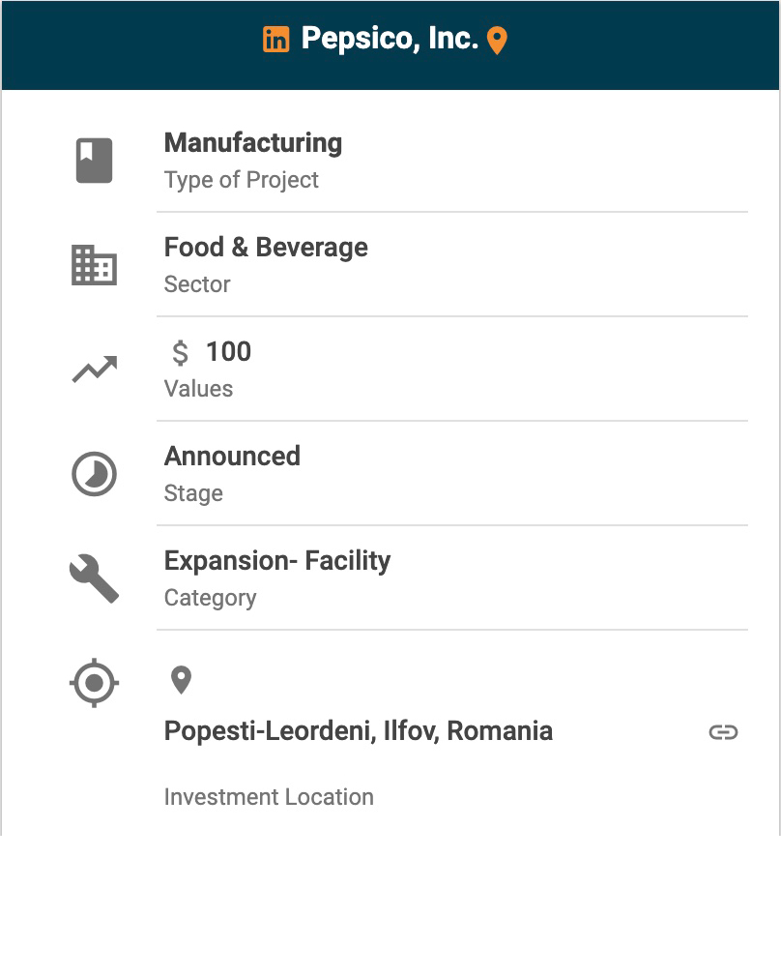Select the Announced stage text
Screen dimensions: 781x977
(x=232, y=457)
